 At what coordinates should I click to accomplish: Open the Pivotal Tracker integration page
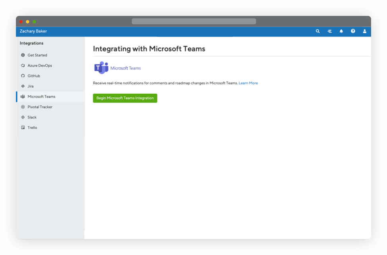point(40,107)
